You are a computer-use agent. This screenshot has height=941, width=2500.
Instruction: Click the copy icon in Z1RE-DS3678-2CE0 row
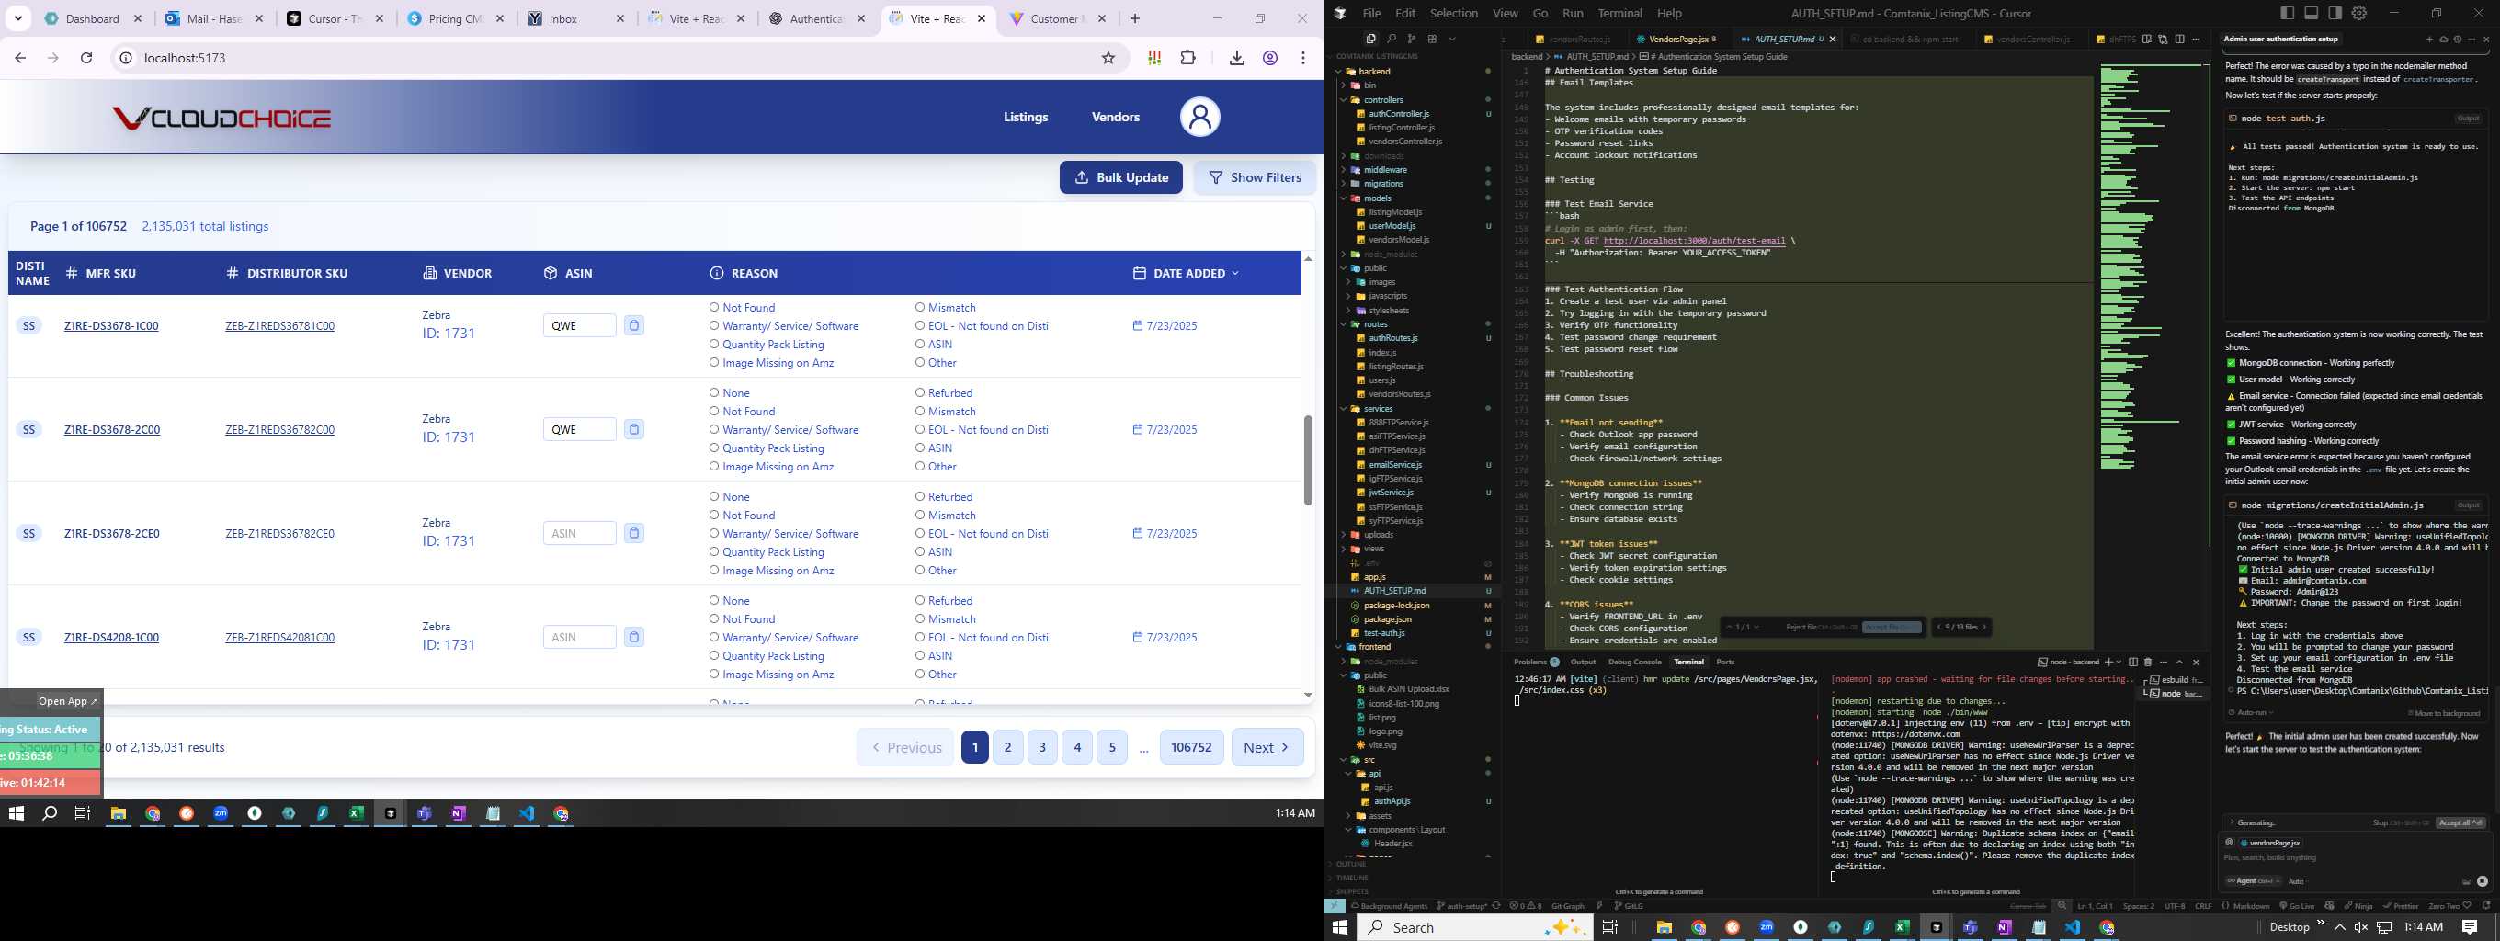tap(634, 534)
